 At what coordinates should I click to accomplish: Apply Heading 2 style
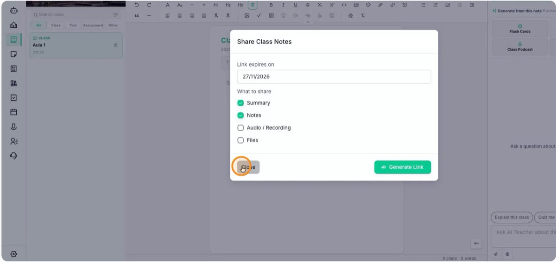pos(228,5)
